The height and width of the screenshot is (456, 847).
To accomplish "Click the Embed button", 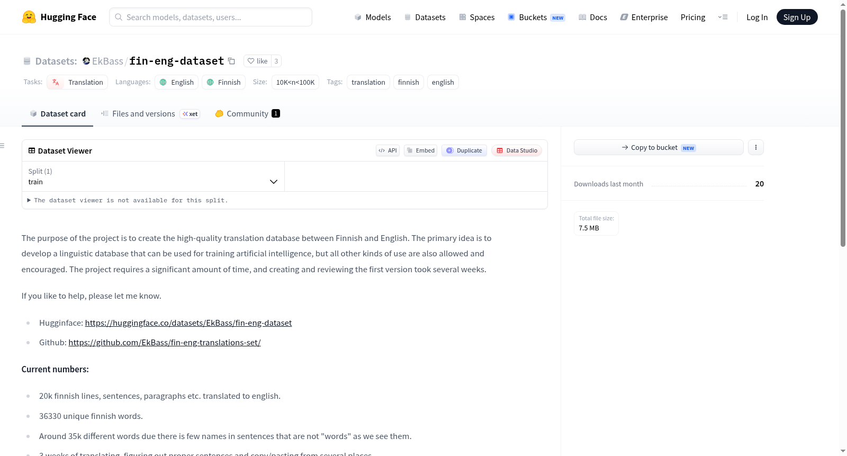I will (x=421, y=150).
